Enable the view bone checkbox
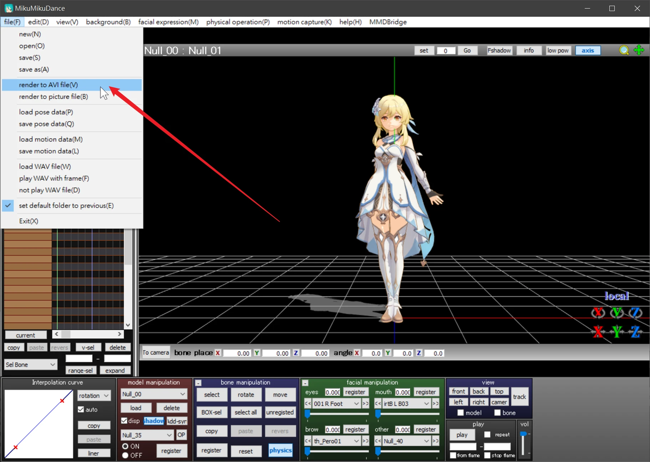Viewport: 650px width, 462px height. (x=497, y=412)
